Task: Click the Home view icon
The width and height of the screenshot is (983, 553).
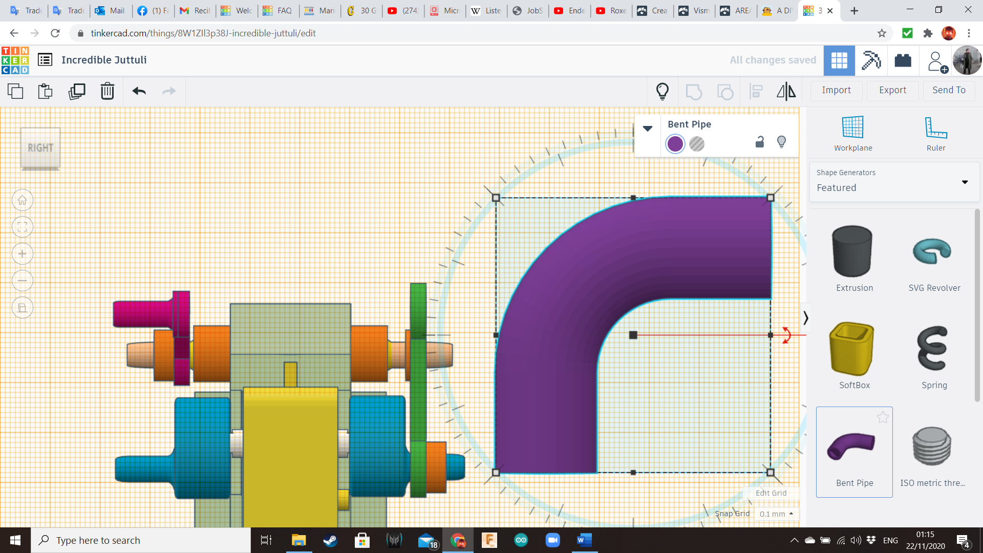Action: click(23, 200)
